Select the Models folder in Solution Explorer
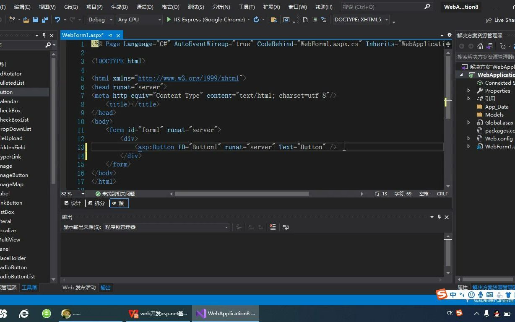 (x=494, y=114)
